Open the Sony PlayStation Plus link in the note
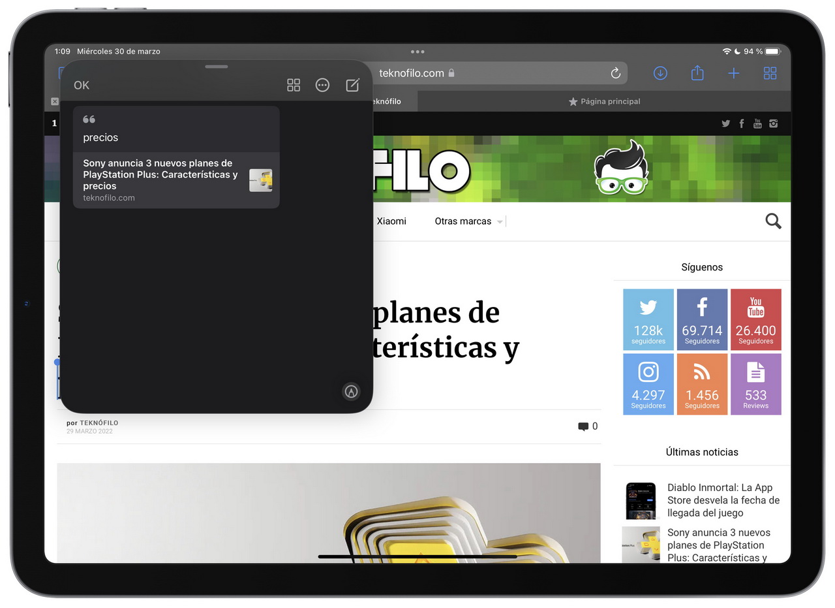 [176, 180]
